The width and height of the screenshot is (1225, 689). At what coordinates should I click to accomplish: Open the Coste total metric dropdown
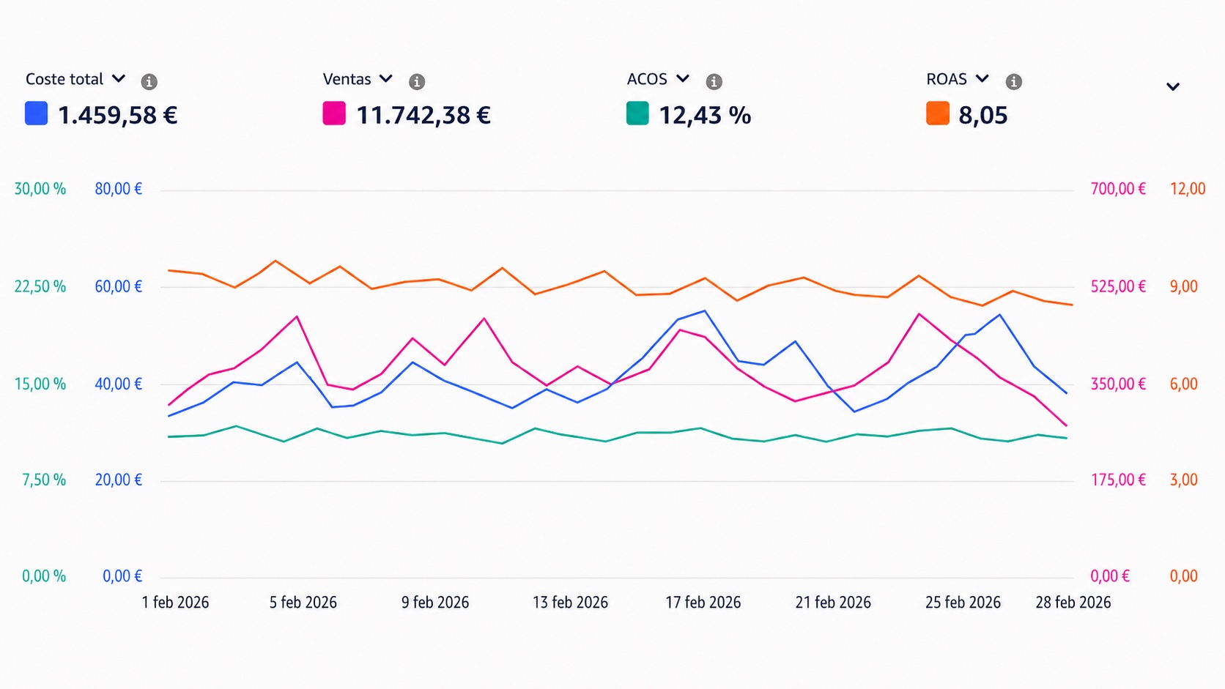pos(75,79)
